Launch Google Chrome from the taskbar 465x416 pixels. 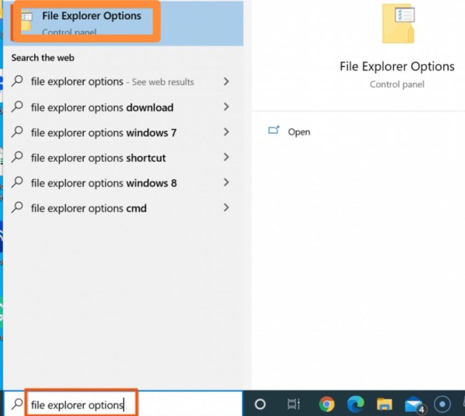326,404
